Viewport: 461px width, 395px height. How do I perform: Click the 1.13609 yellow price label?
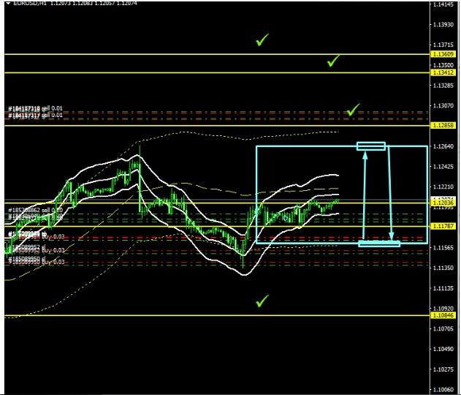(443, 55)
